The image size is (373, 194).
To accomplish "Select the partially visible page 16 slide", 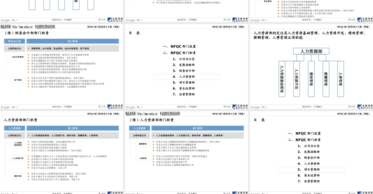I will (x=311, y=11).
